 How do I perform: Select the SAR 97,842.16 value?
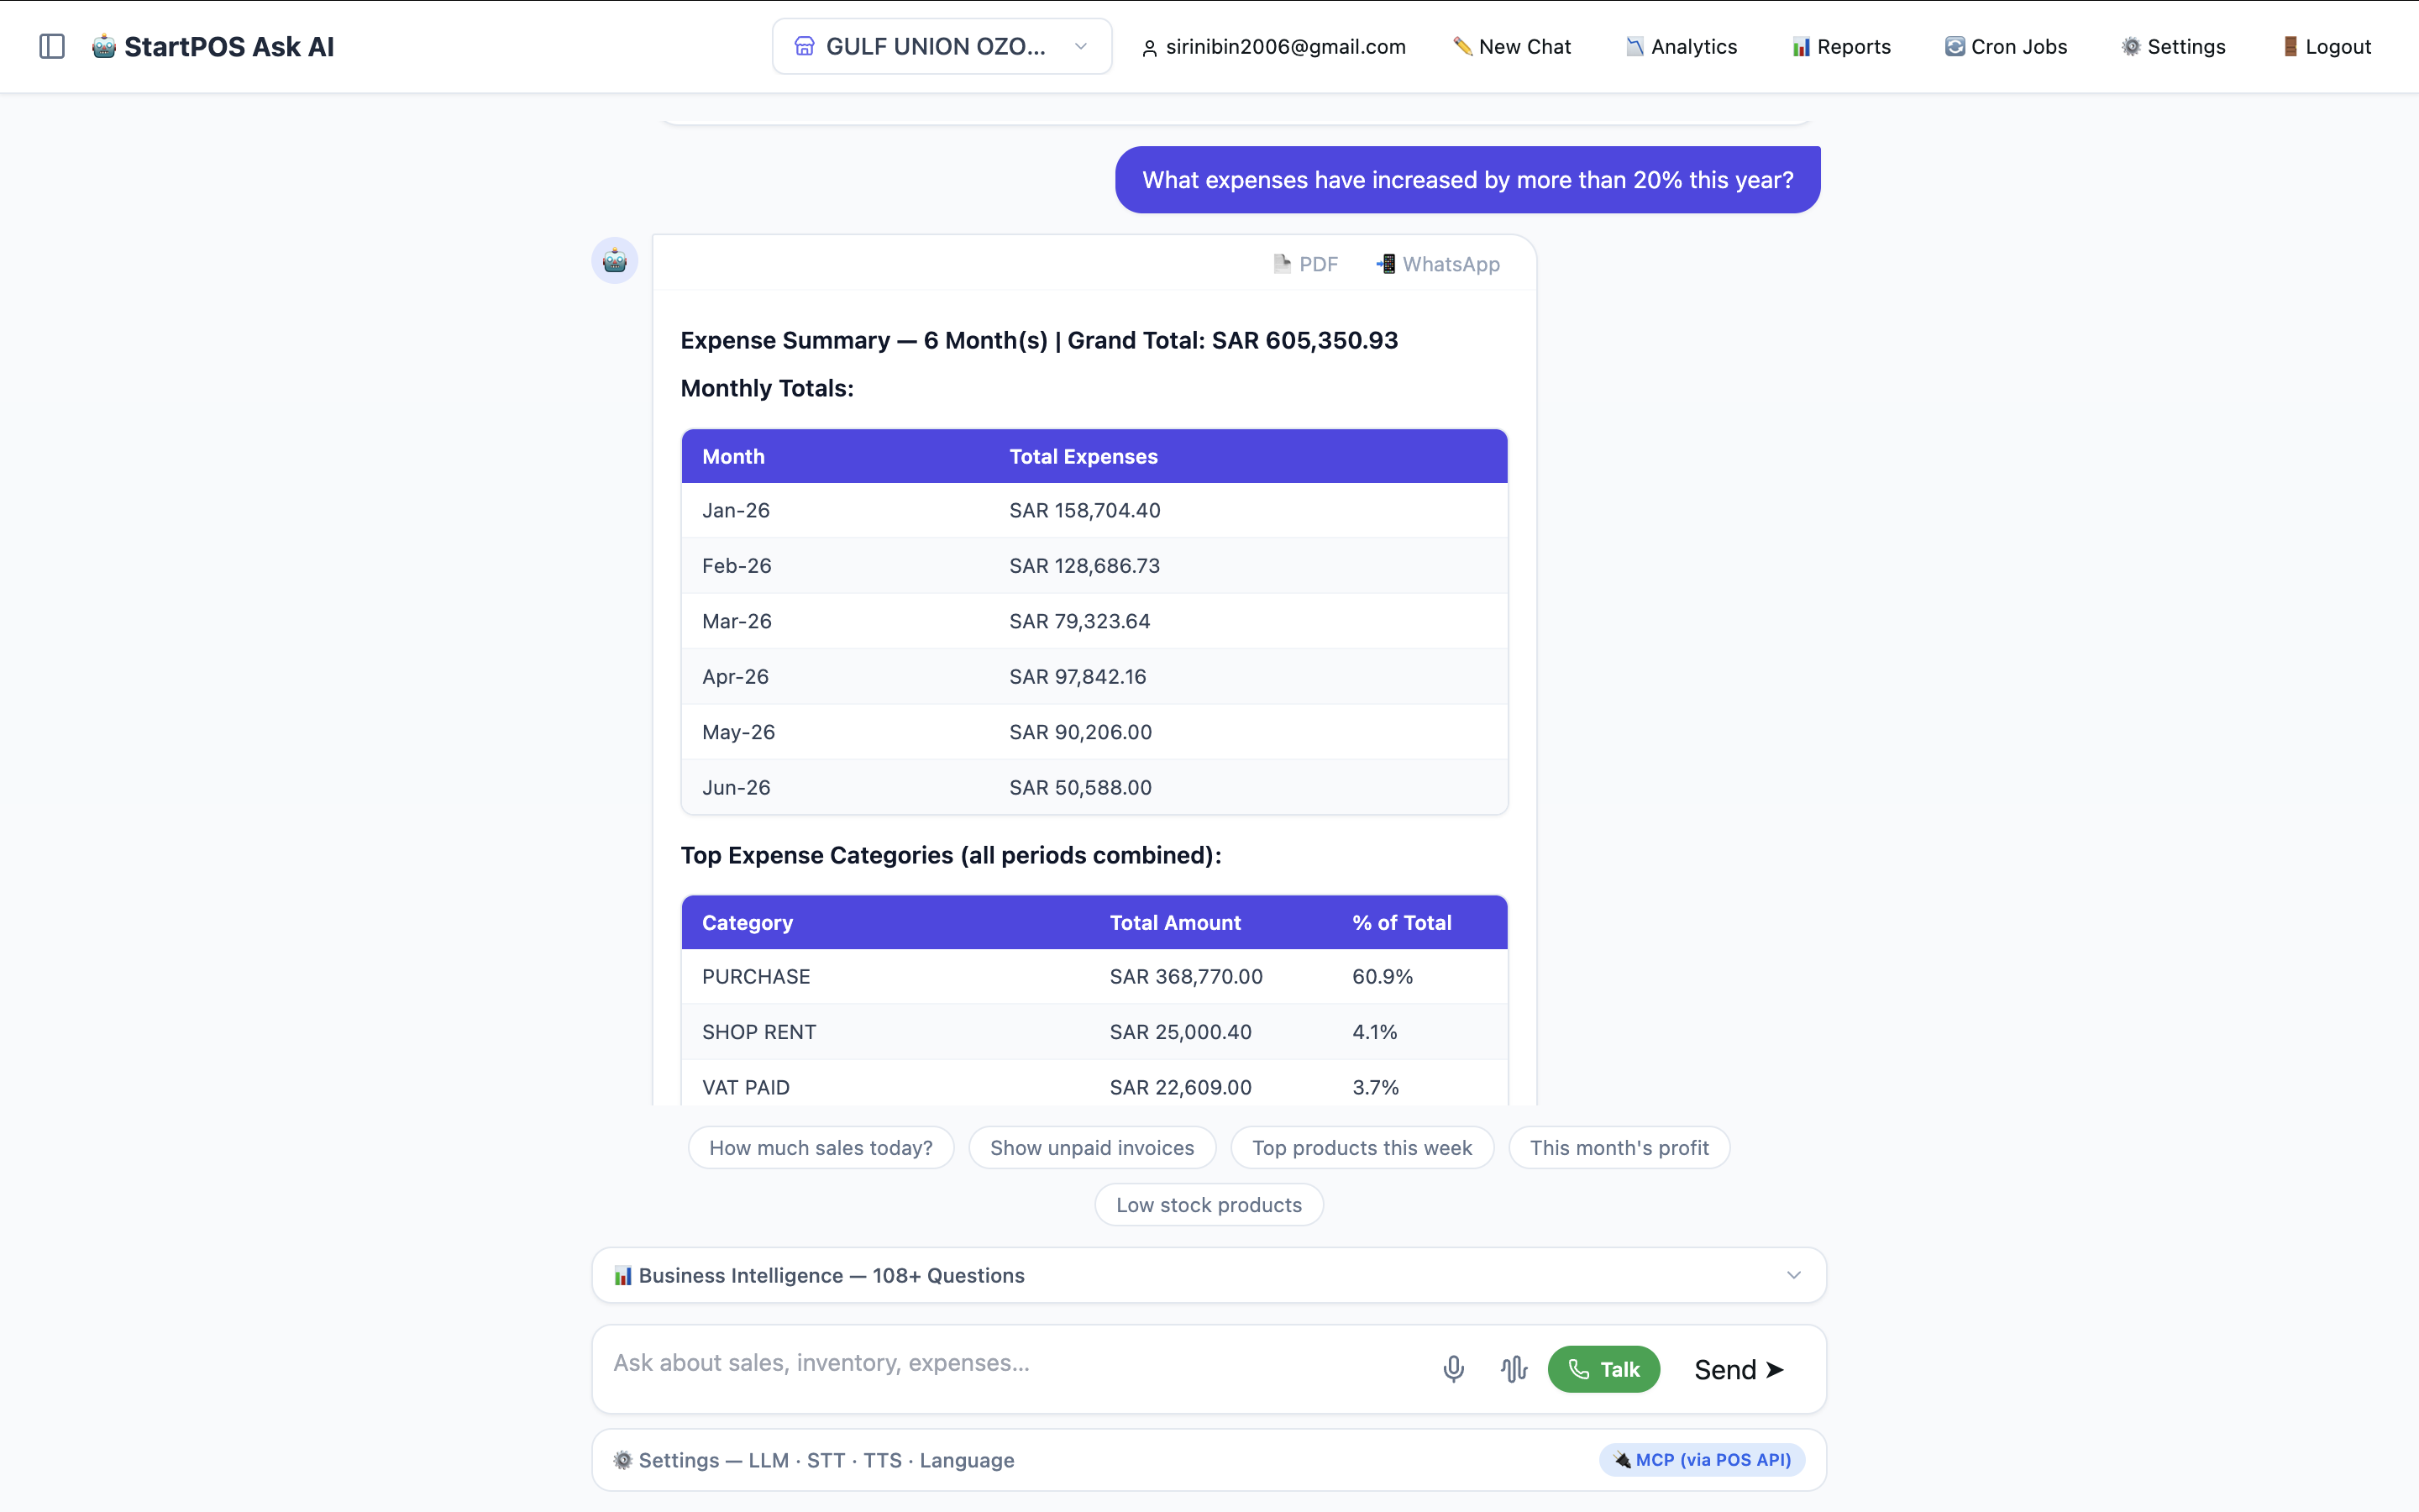click(x=1078, y=677)
